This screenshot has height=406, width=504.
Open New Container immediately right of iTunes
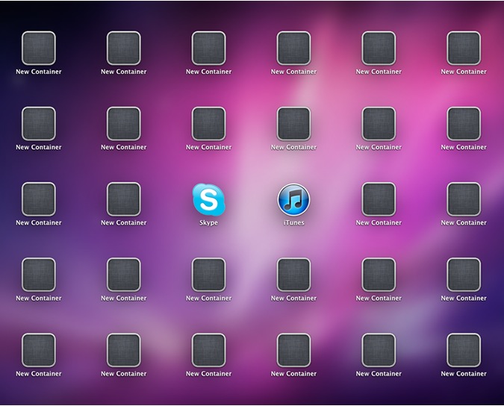[x=379, y=199]
